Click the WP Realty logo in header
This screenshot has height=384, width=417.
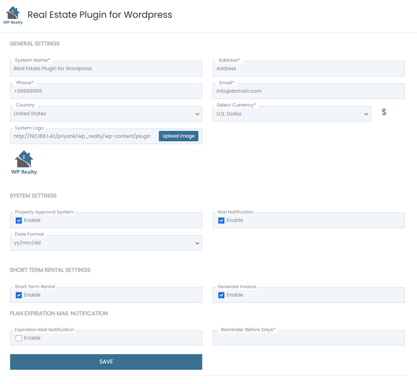point(13,15)
